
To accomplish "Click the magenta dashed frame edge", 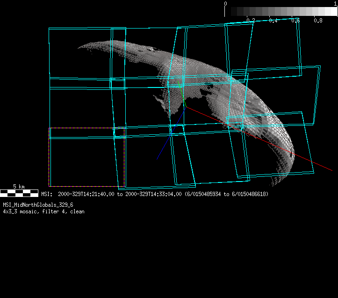I will [49, 159].
